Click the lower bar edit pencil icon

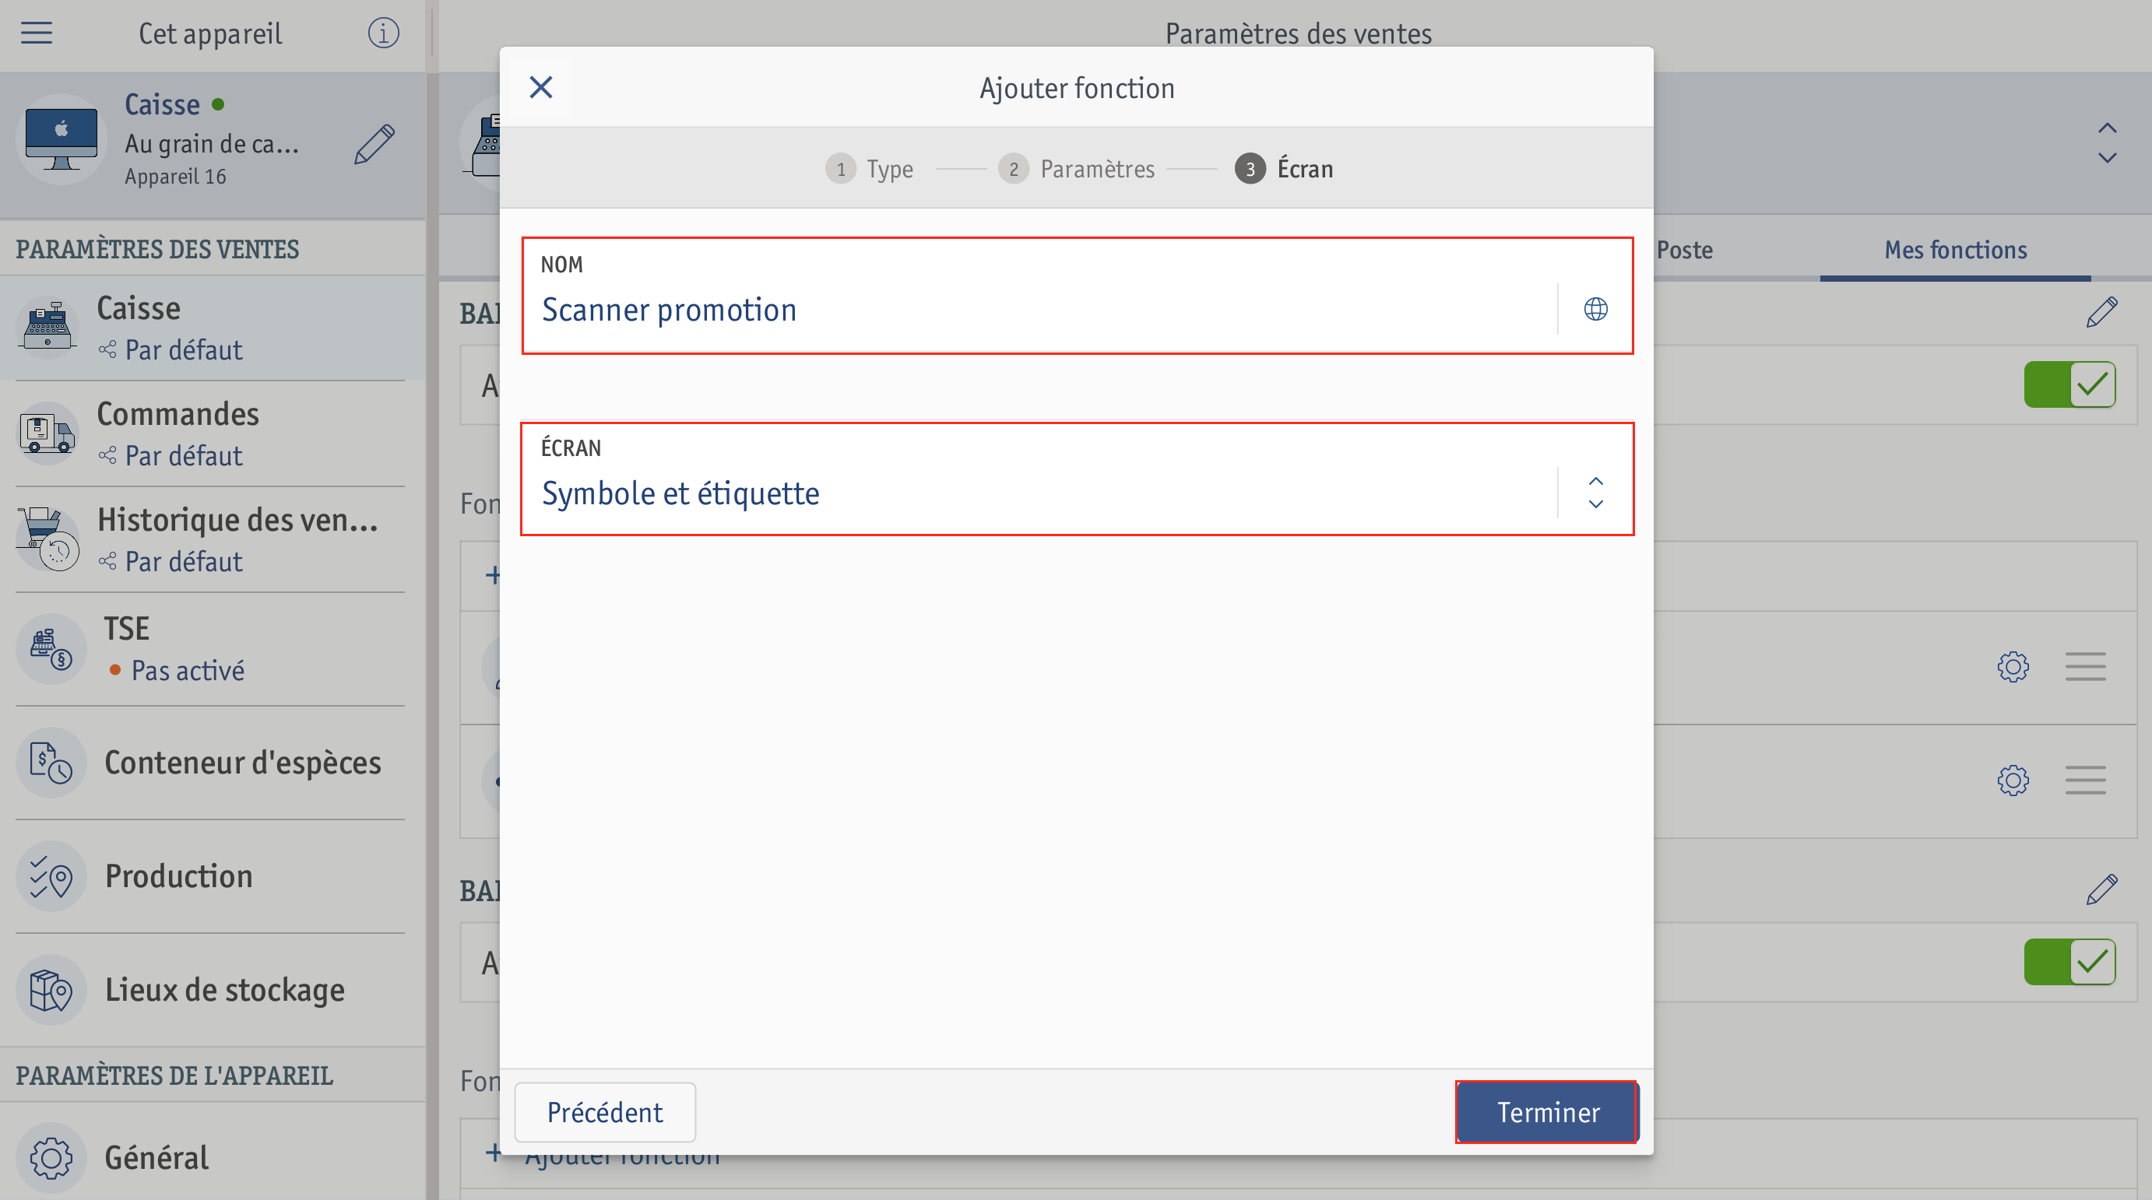pyautogui.click(x=2101, y=890)
